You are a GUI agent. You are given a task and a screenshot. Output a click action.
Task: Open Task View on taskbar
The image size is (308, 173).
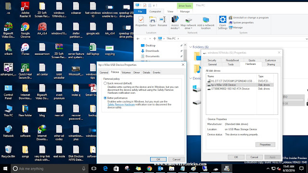94,169
